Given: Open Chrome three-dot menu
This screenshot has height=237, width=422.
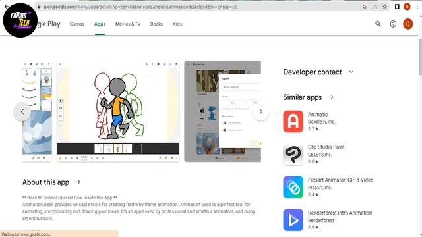Looking at the screenshot, I should [417, 7].
